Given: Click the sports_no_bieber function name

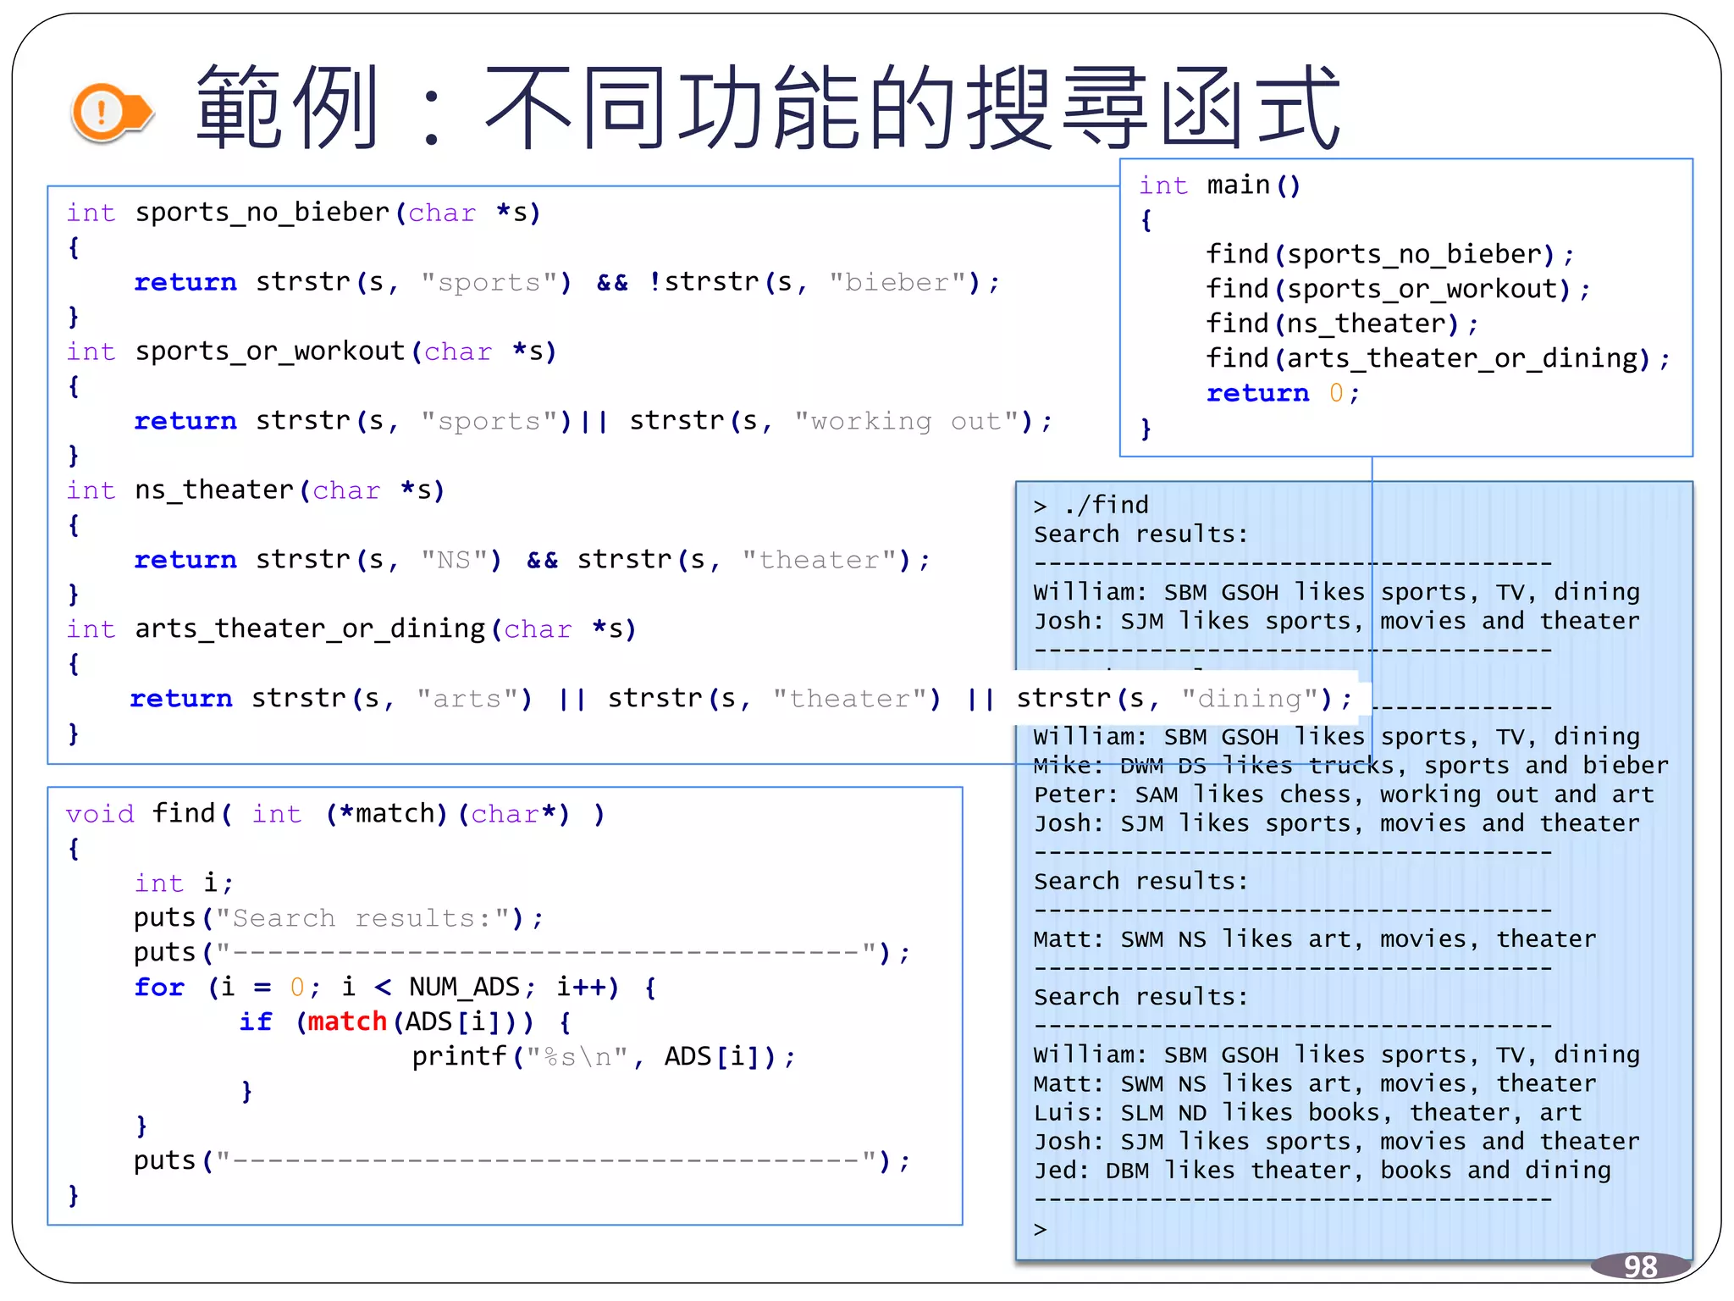Looking at the screenshot, I should click(262, 212).
